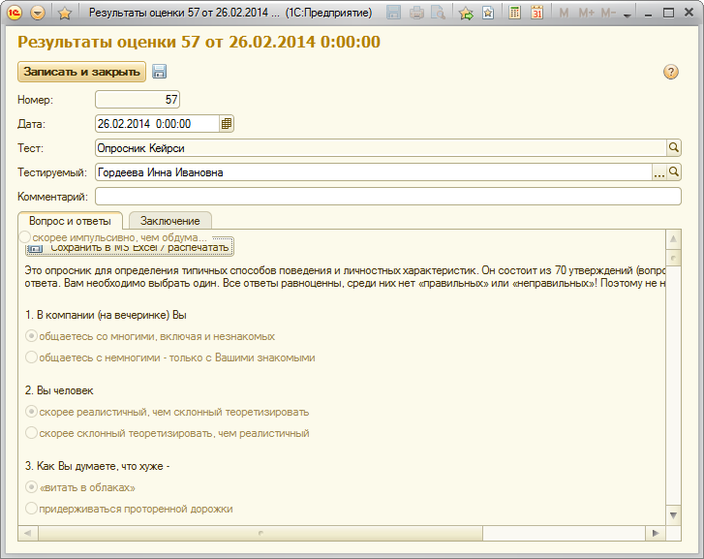Image resolution: width=704 pixels, height=559 pixels.
Task: Open Тест record with magnifier icon
Action: (674, 147)
